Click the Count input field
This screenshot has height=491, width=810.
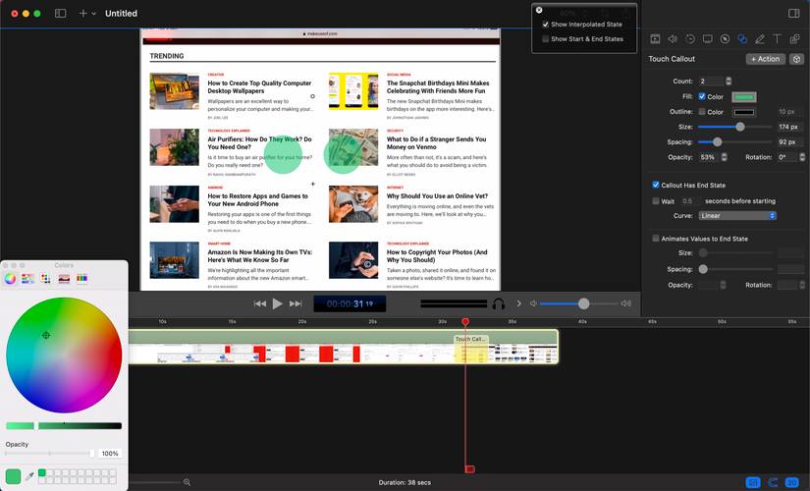(x=712, y=82)
